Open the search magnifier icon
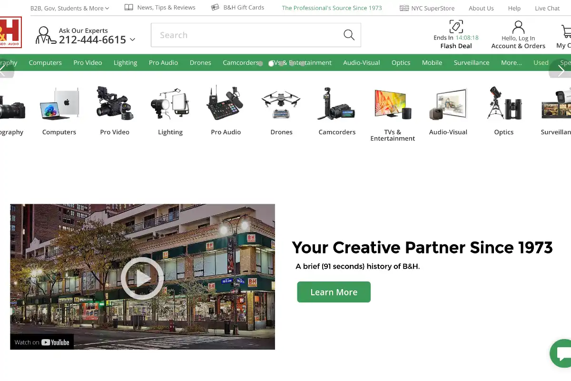Screen dimensions: 571x381 [349, 35]
